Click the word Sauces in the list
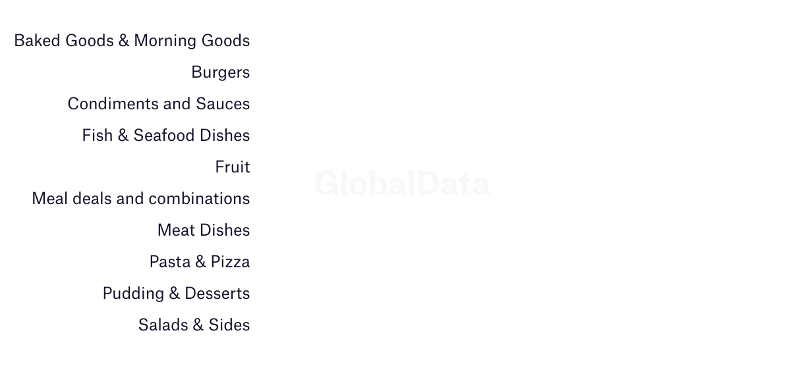Viewport: 804px width, 366px height. pyautogui.click(x=223, y=104)
